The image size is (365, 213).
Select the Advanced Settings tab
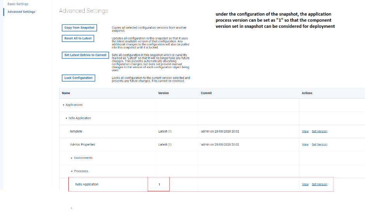(21, 12)
